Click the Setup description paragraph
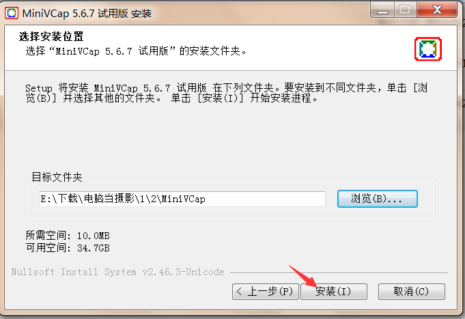 pyautogui.click(x=226, y=93)
